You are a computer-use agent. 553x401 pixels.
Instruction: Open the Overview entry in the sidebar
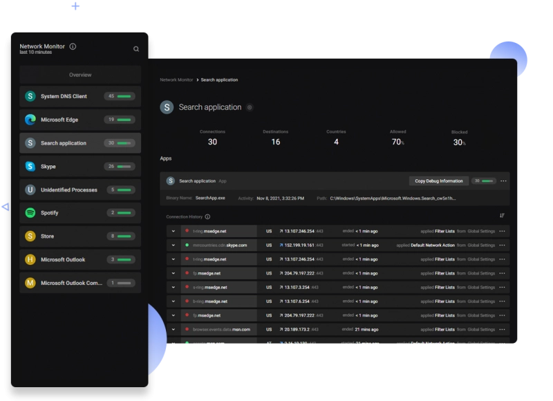pos(80,75)
